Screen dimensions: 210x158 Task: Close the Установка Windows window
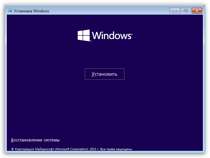point(197,11)
